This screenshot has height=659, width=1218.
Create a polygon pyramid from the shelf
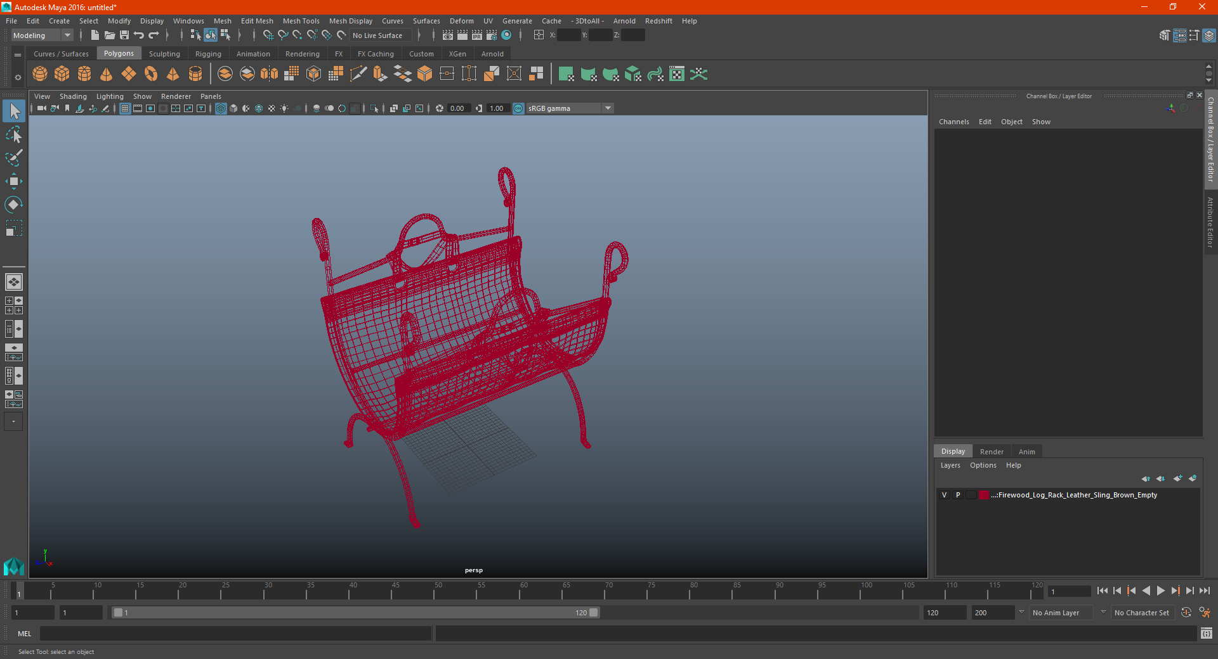173,74
